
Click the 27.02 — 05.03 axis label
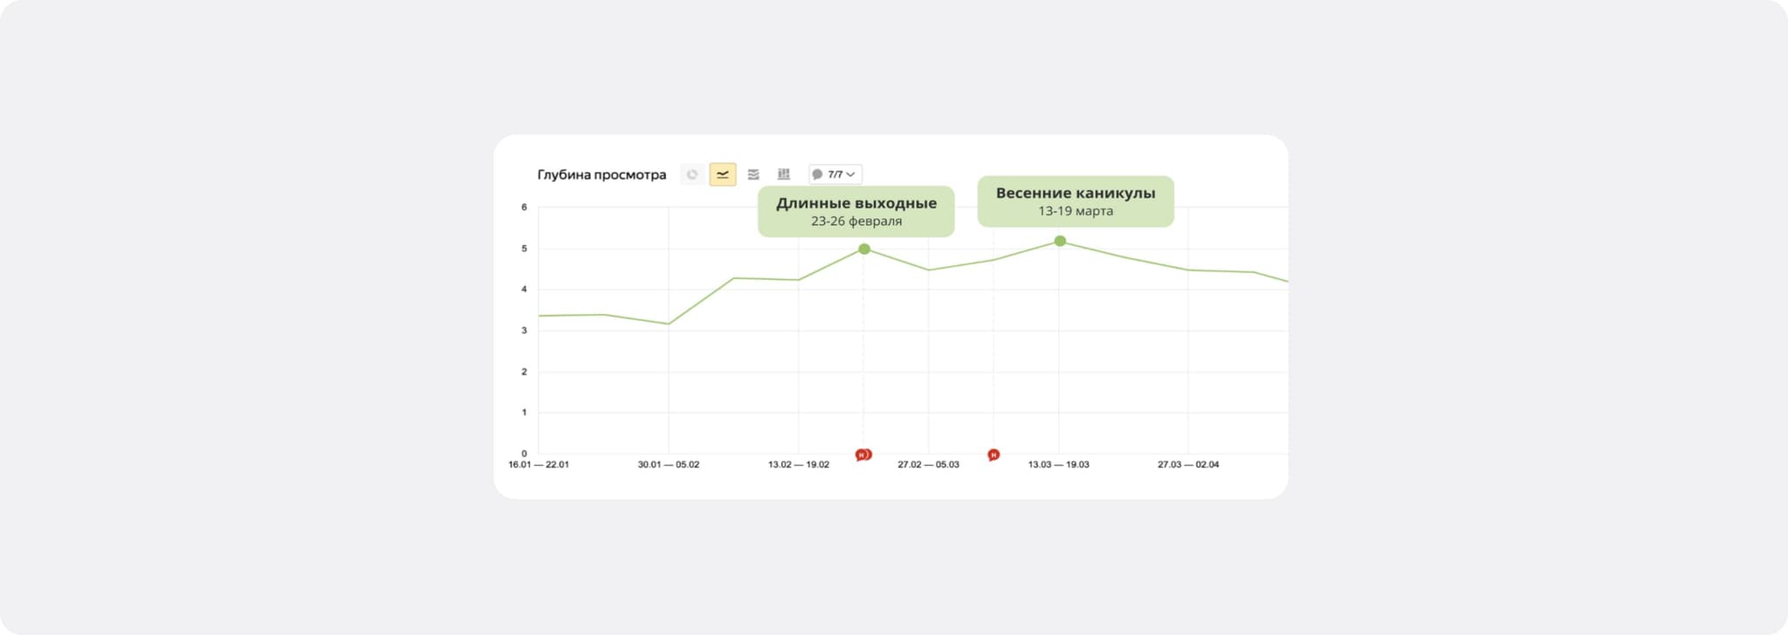[x=928, y=465]
